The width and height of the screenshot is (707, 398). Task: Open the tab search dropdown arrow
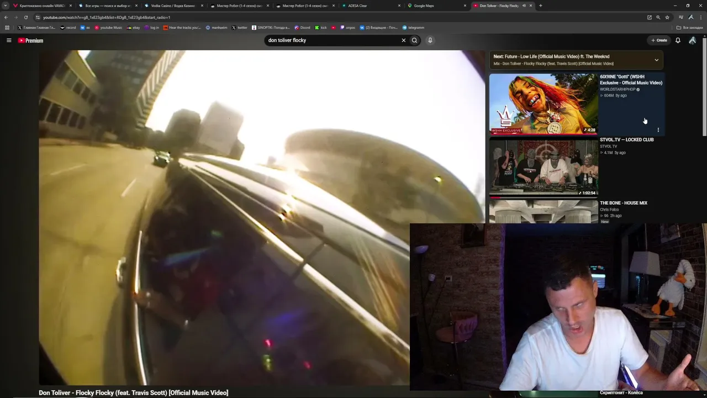click(6, 6)
